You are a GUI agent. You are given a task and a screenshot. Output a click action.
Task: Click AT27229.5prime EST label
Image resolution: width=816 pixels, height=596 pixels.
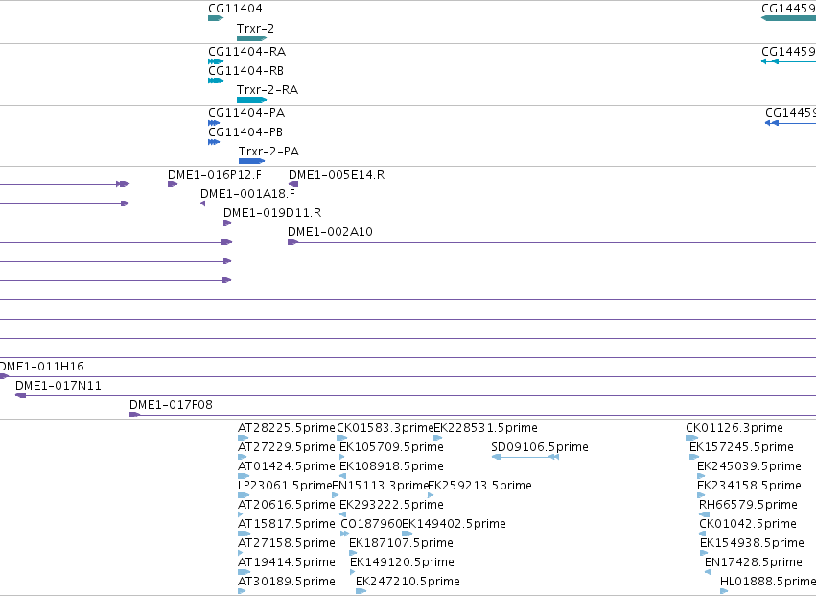(x=287, y=447)
